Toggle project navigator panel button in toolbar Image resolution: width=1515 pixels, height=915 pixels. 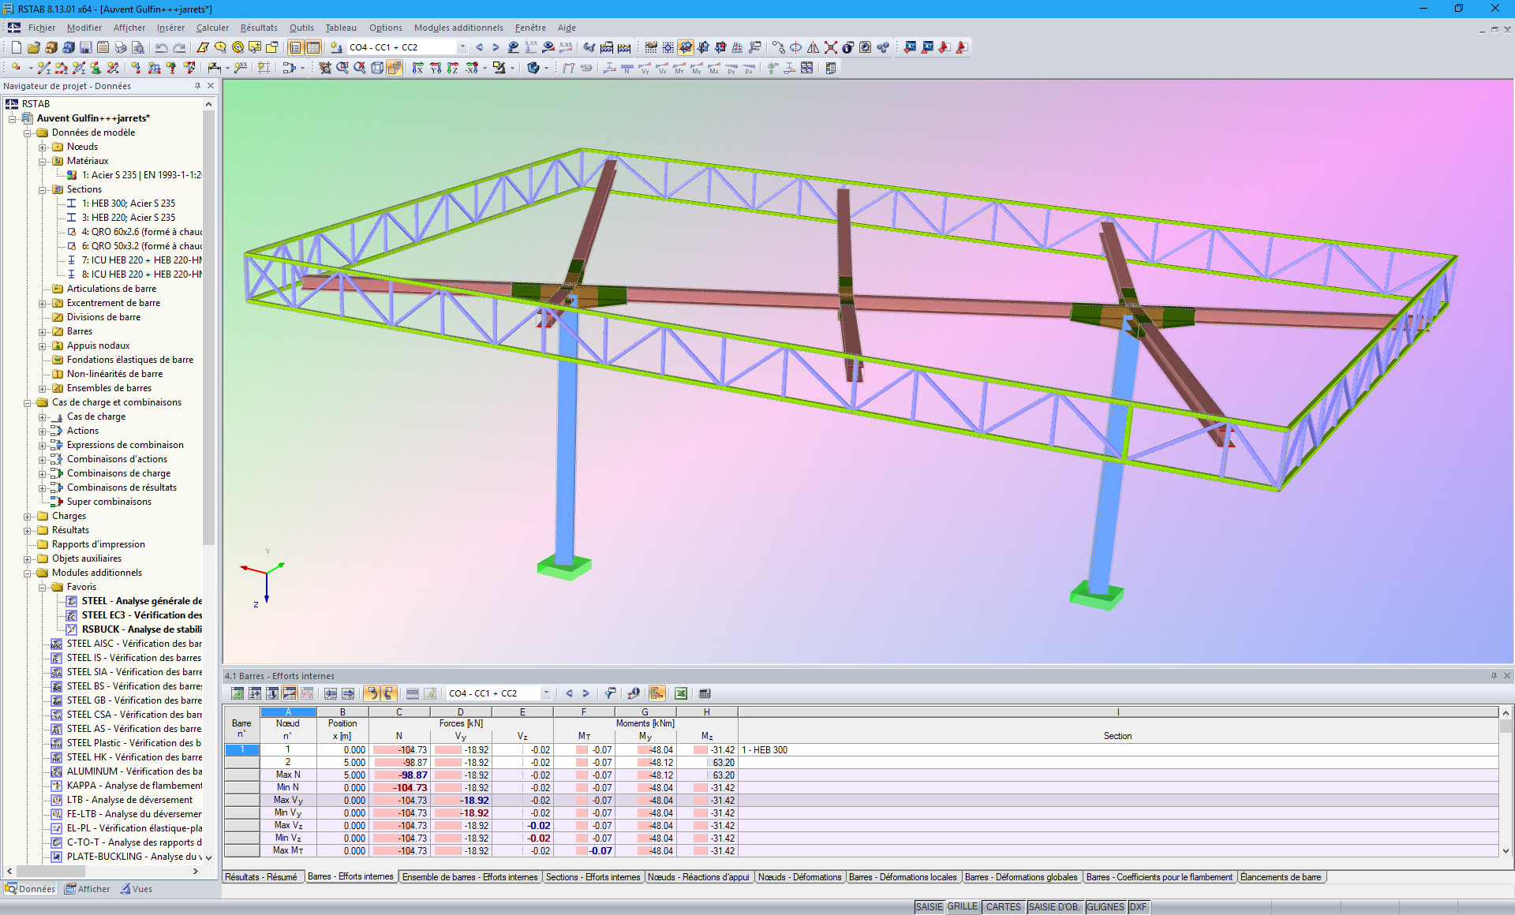[x=295, y=47]
